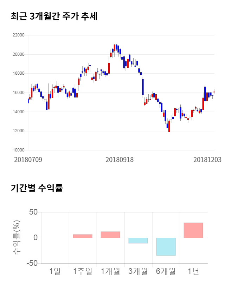Click the blue 3개월 negative return bar
Screen dimensions: 225x284
138,241
